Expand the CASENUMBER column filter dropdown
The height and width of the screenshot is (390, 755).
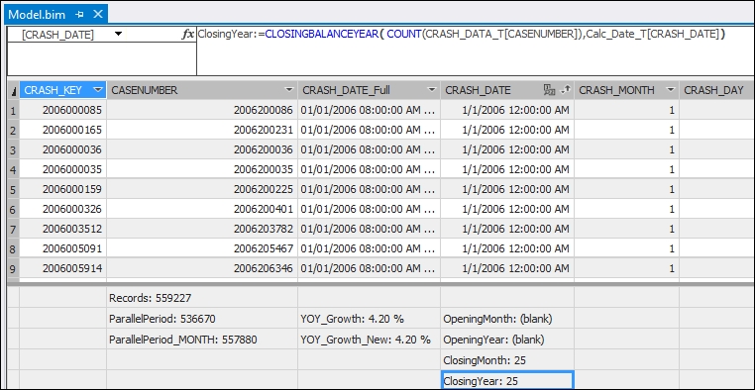289,90
